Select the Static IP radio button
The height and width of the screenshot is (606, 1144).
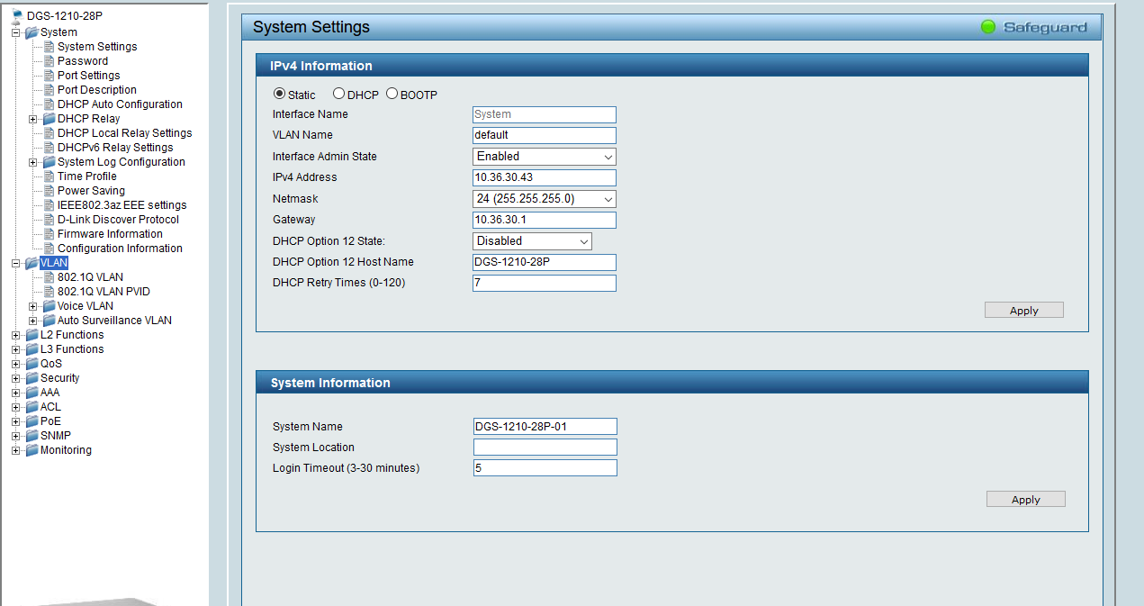click(x=279, y=95)
